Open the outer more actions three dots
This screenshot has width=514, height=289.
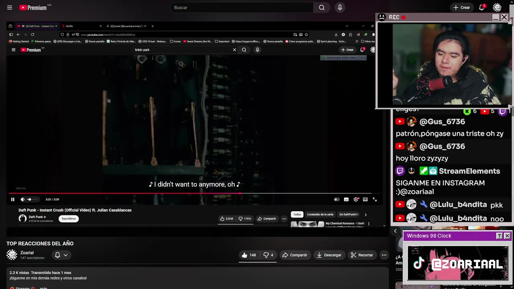[x=384, y=255]
